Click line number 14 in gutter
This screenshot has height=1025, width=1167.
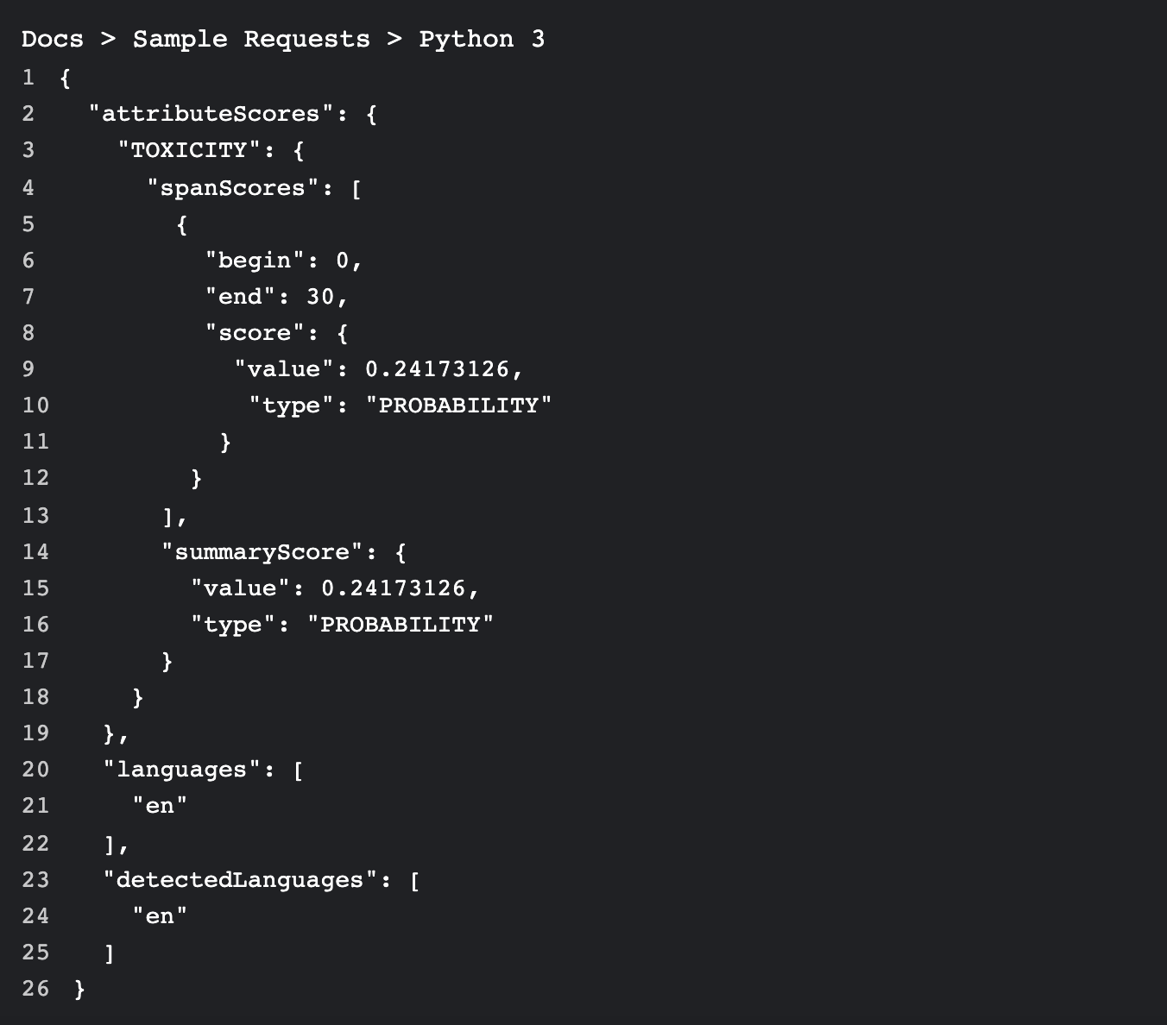click(x=35, y=551)
